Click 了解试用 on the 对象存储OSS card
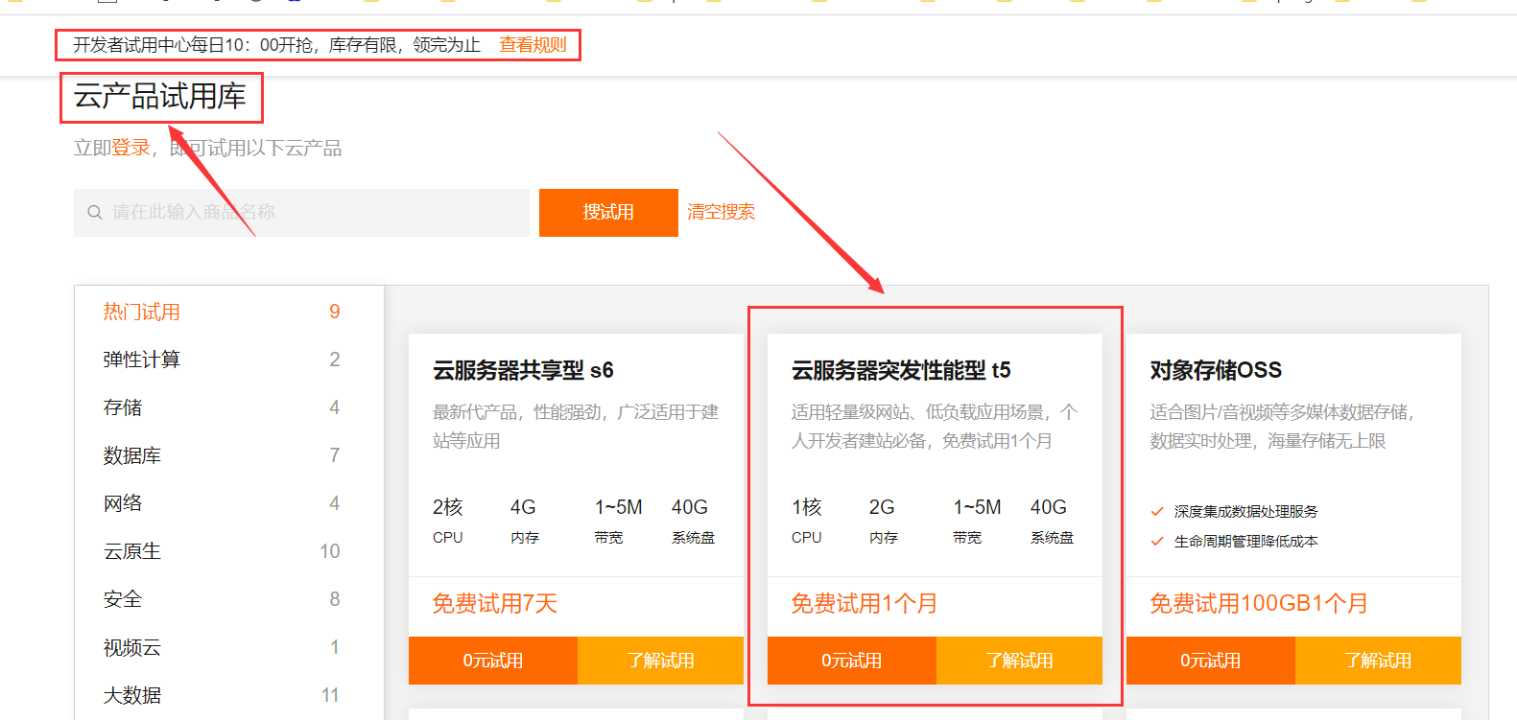 (1378, 661)
